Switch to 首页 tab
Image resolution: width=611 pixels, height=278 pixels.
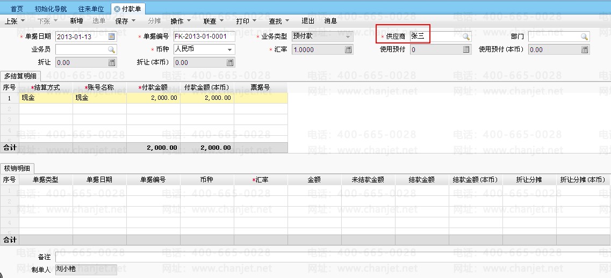[17, 9]
